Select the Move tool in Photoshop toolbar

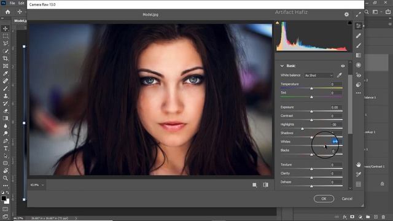point(6,29)
